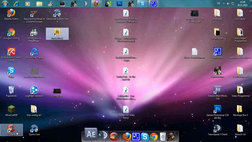Click the After Effects icon in RocketDock
252x142 pixels.
point(91,134)
